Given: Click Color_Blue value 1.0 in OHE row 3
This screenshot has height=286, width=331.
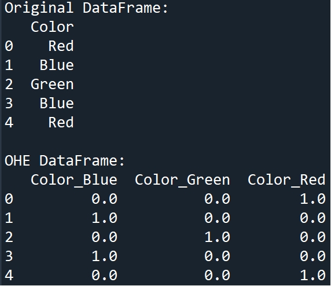Looking at the screenshot, I should pos(105,256).
